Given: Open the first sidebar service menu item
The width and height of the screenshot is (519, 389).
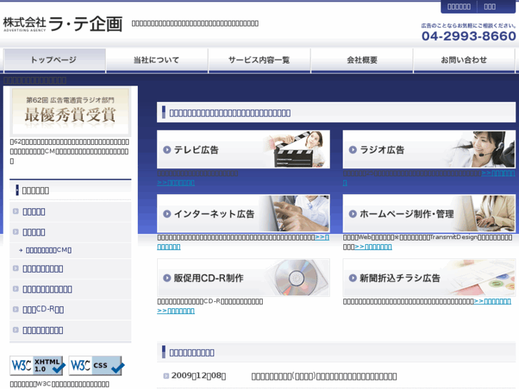Looking at the screenshot, I should (x=70, y=212).
